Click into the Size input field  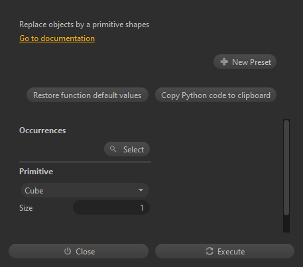[111, 207]
